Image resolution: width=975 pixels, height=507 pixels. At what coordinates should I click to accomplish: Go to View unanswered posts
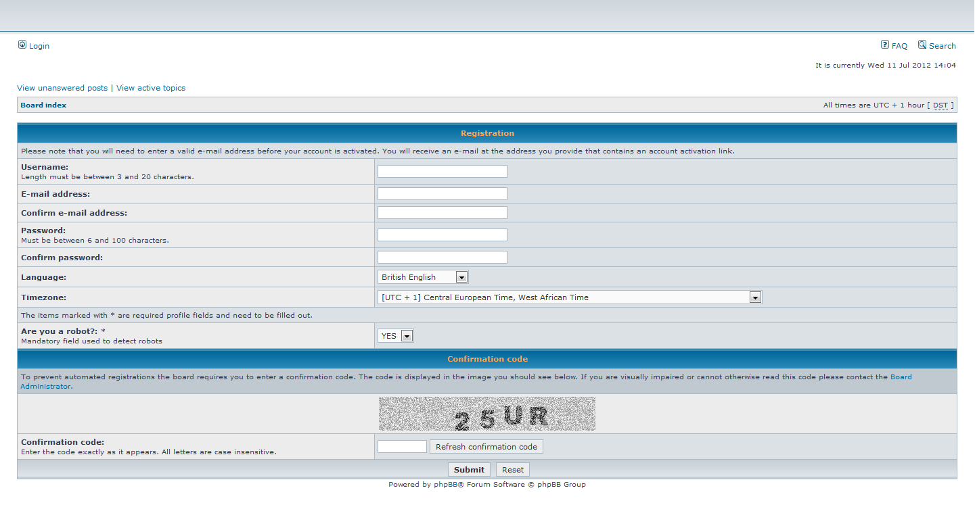62,88
